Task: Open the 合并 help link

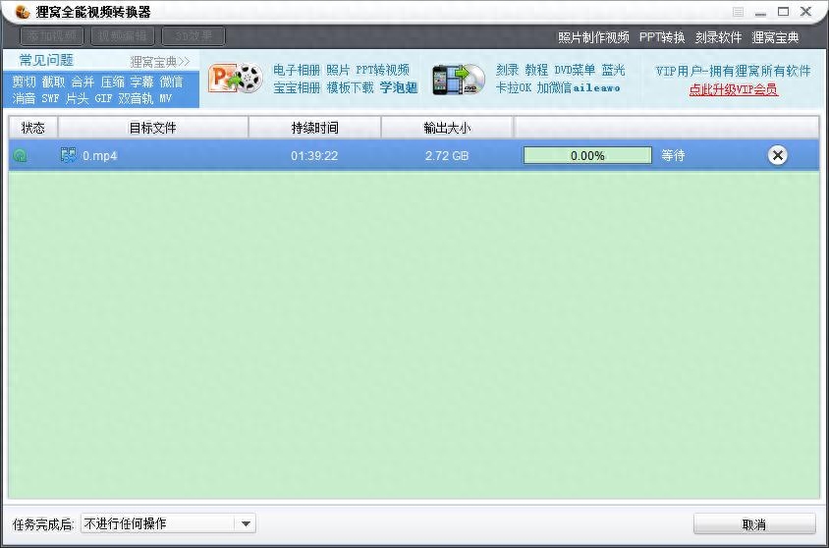Action: click(83, 82)
